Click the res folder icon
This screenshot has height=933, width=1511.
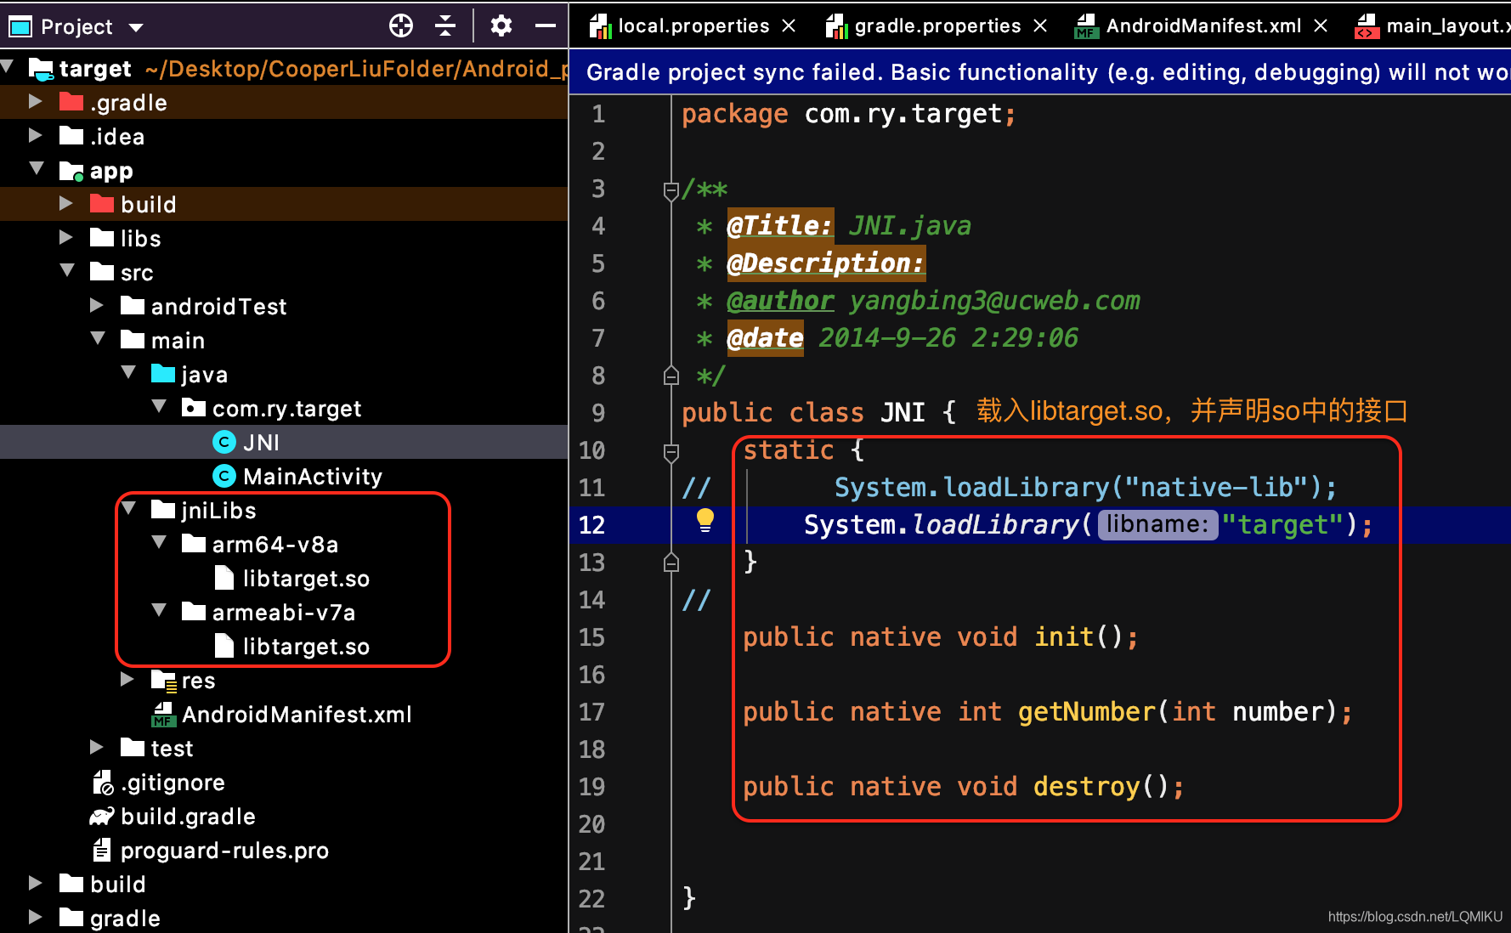pyautogui.click(x=163, y=680)
